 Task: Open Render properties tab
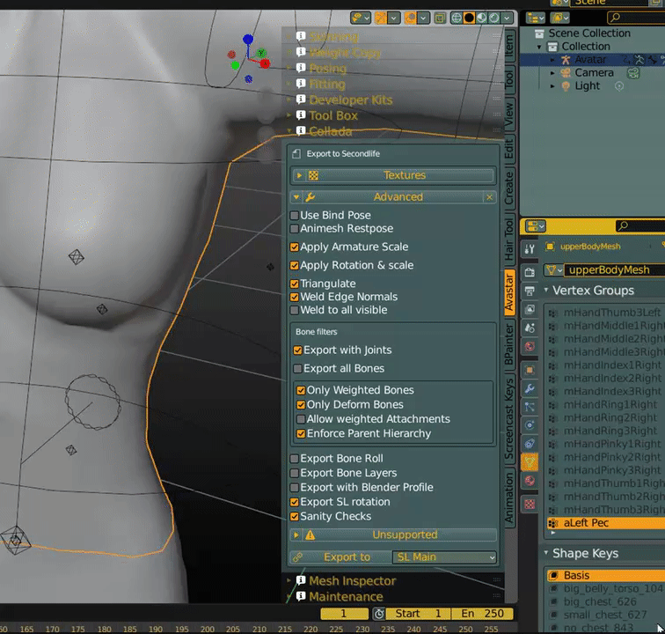coord(530,272)
